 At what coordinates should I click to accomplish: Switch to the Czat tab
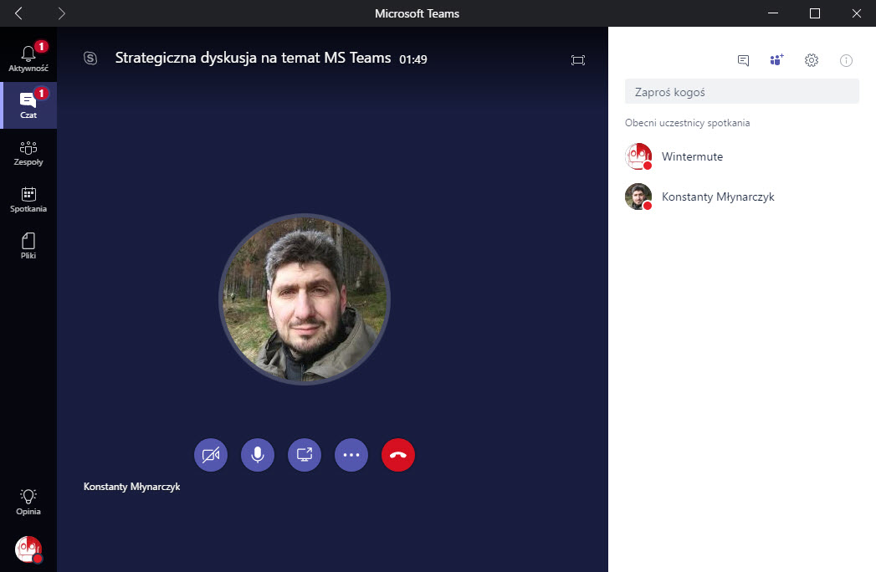[x=28, y=105]
